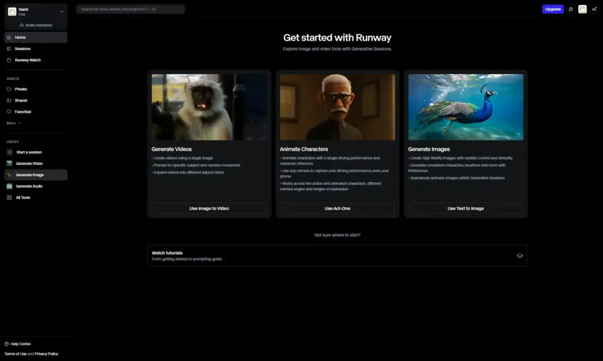Click Invite members in the sidebar
This screenshot has height=361, width=603.
coord(36,25)
